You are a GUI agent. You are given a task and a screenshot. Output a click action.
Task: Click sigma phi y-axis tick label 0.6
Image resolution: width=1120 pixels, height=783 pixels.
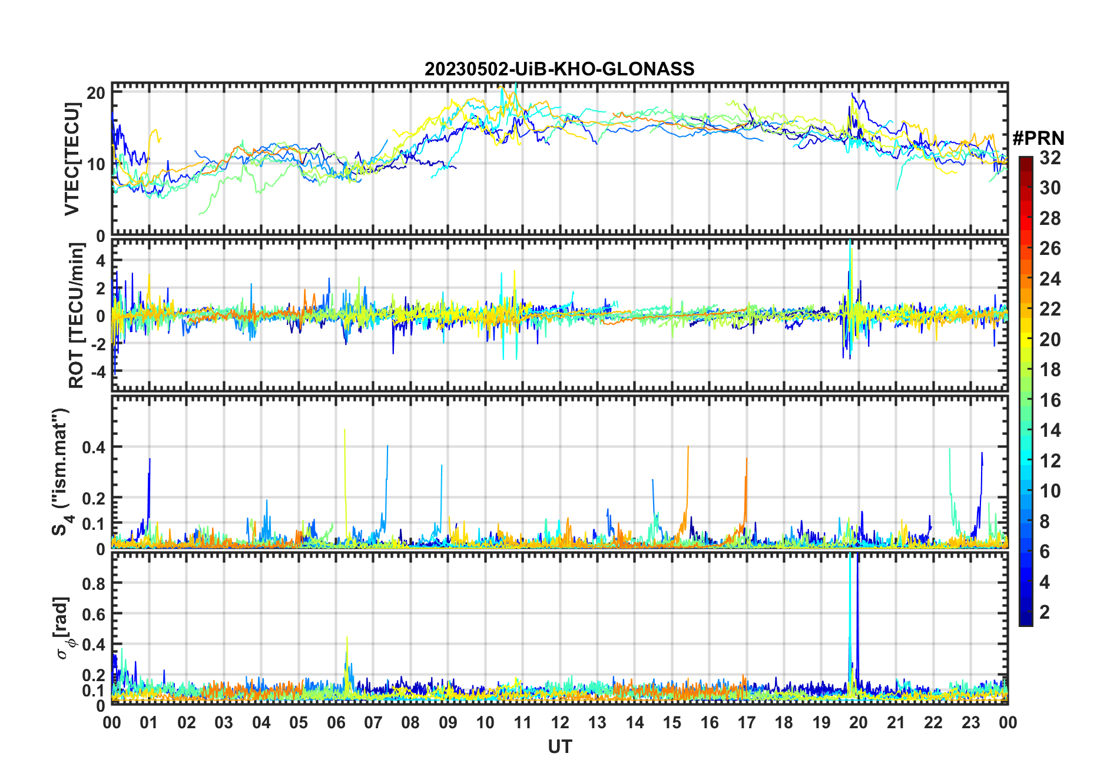94,614
